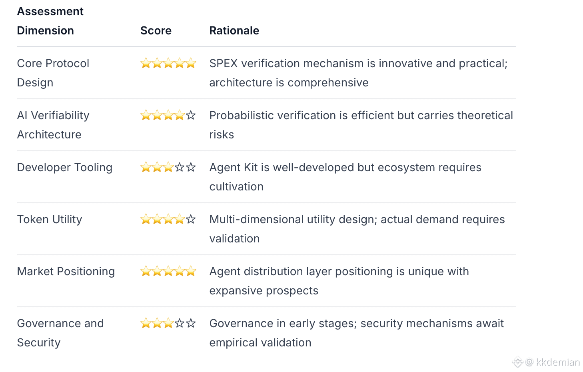Click the Governance and Security star rating
The height and width of the screenshot is (372, 583).
(x=168, y=323)
